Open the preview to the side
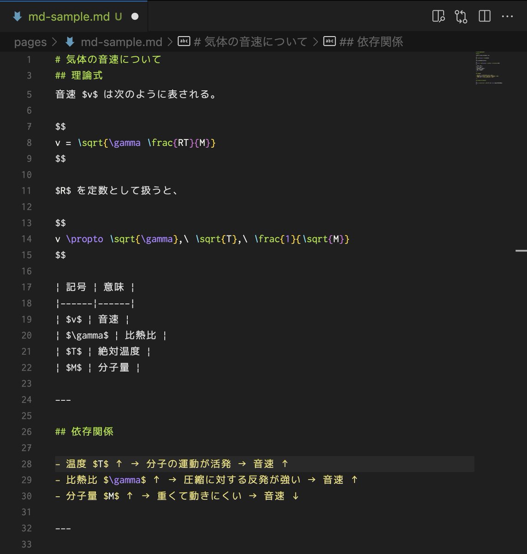 [x=438, y=17]
